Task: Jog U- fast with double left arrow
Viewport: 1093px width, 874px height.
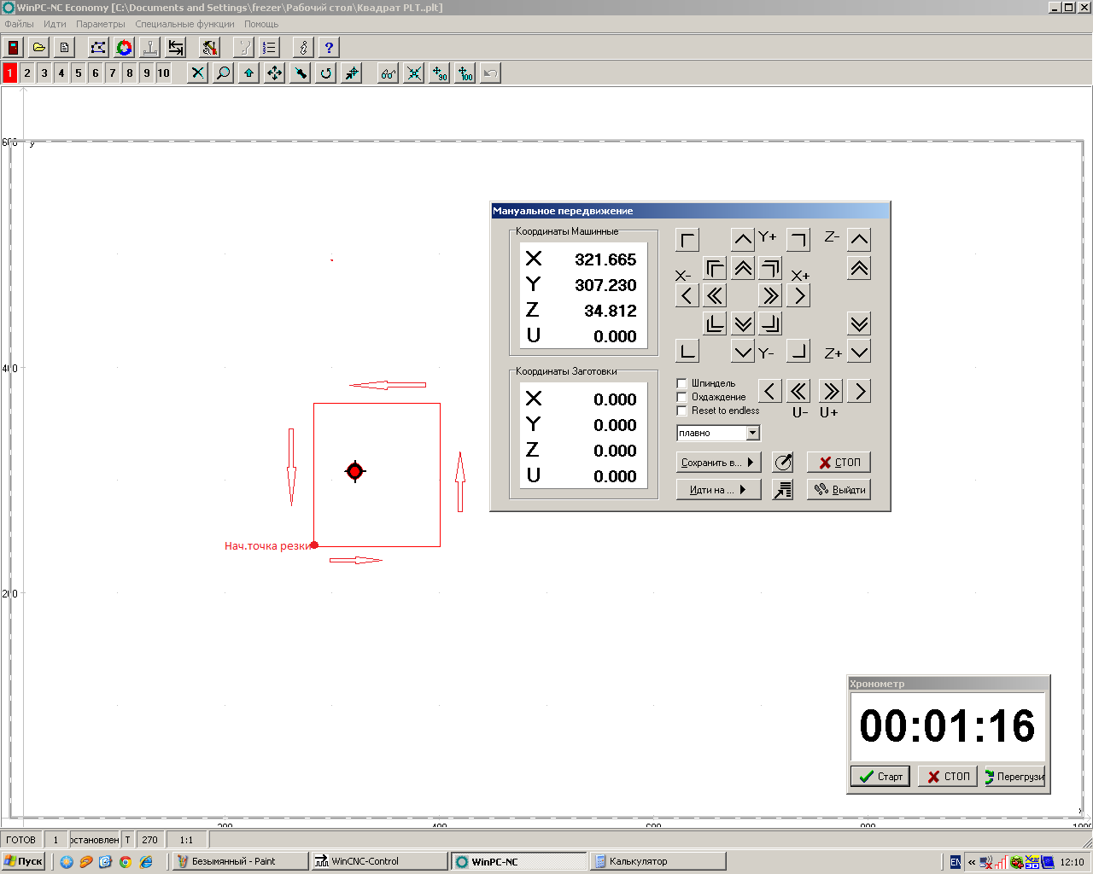Action: point(798,391)
